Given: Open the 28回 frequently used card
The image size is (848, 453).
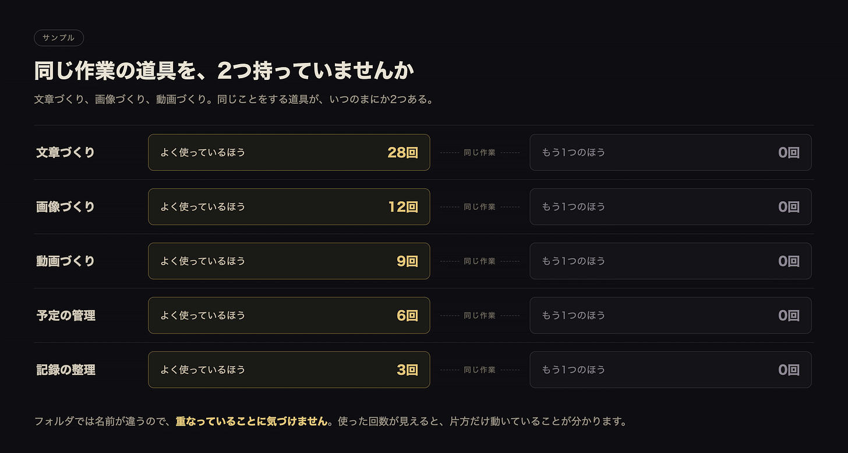Looking at the screenshot, I should (x=289, y=153).
